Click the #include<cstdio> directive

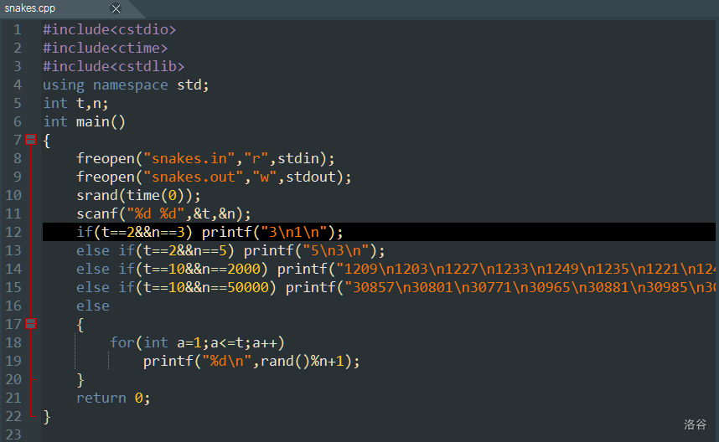coord(109,29)
